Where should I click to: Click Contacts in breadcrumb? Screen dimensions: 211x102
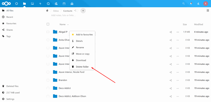coord(68,11)
